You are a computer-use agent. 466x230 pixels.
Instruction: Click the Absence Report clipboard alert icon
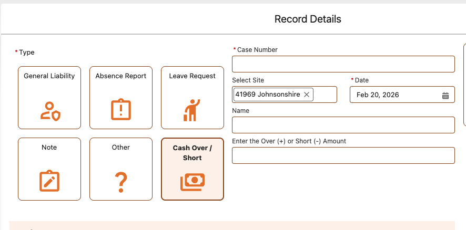(x=121, y=110)
